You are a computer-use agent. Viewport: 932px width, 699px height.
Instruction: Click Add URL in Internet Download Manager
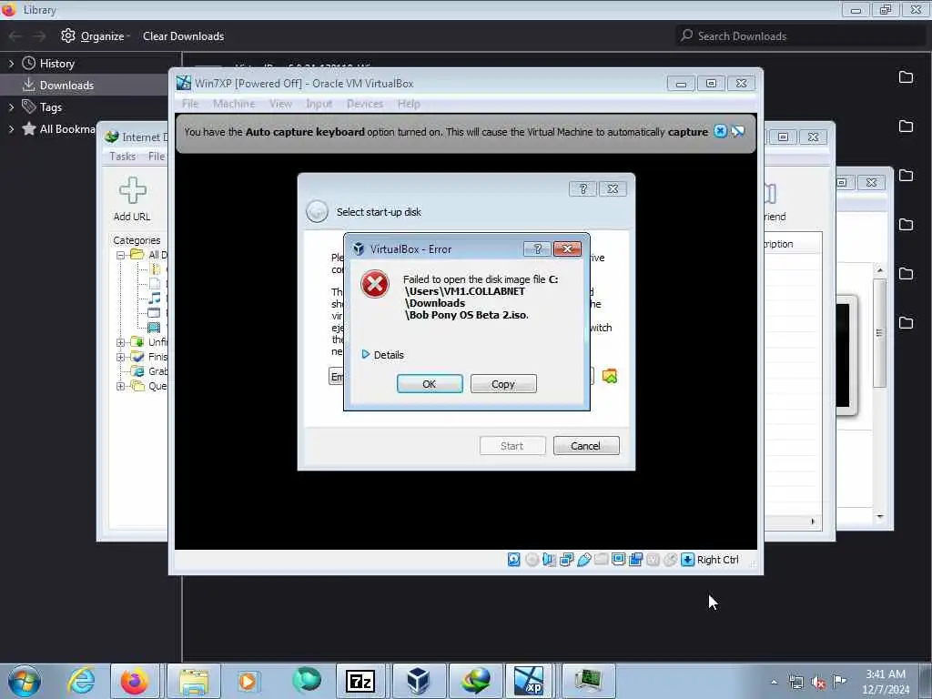pos(132,199)
